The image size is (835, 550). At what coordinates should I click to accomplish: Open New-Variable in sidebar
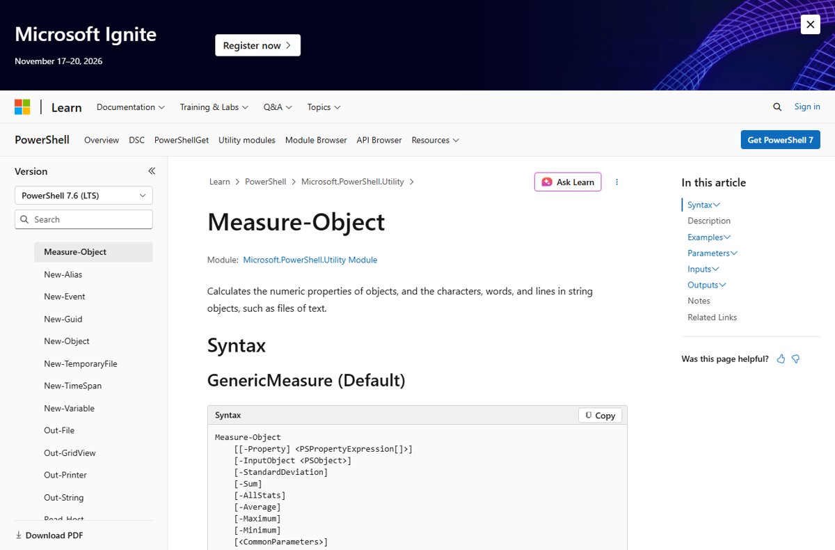pyautogui.click(x=69, y=408)
